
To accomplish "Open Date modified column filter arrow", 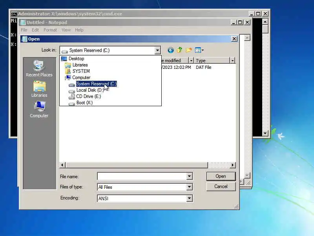I will [x=191, y=61].
